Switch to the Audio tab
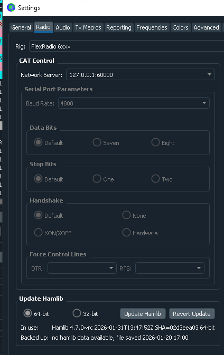The height and width of the screenshot is (355, 224). tap(63, 27)
